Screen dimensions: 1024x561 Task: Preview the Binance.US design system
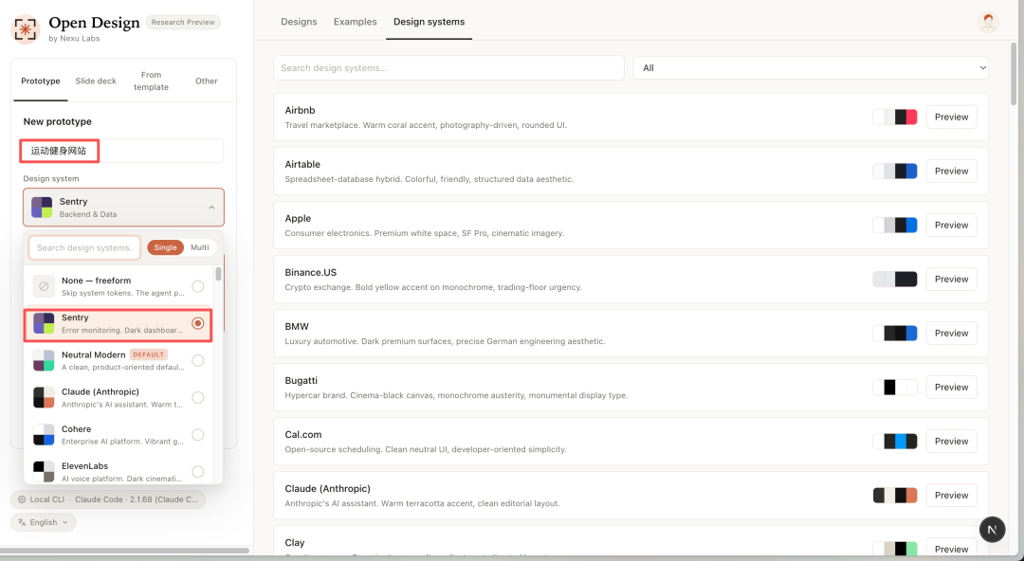(952, 279)
